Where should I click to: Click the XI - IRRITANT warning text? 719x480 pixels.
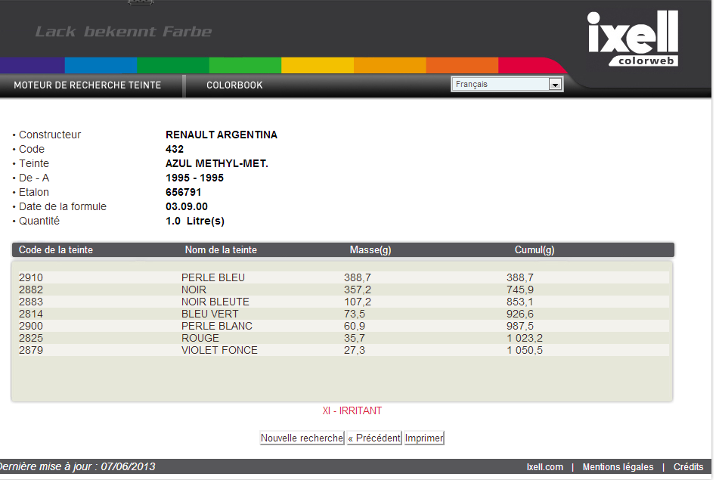click(352, 411)
